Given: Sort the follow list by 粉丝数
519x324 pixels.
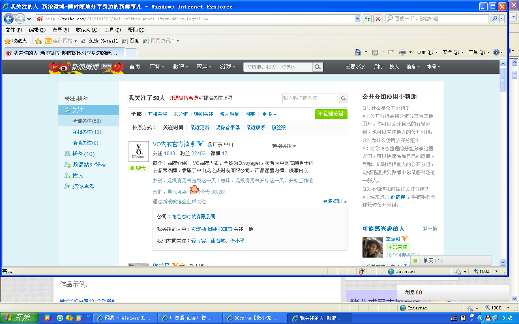Looking at the screenshot, I should coord(279,127).
